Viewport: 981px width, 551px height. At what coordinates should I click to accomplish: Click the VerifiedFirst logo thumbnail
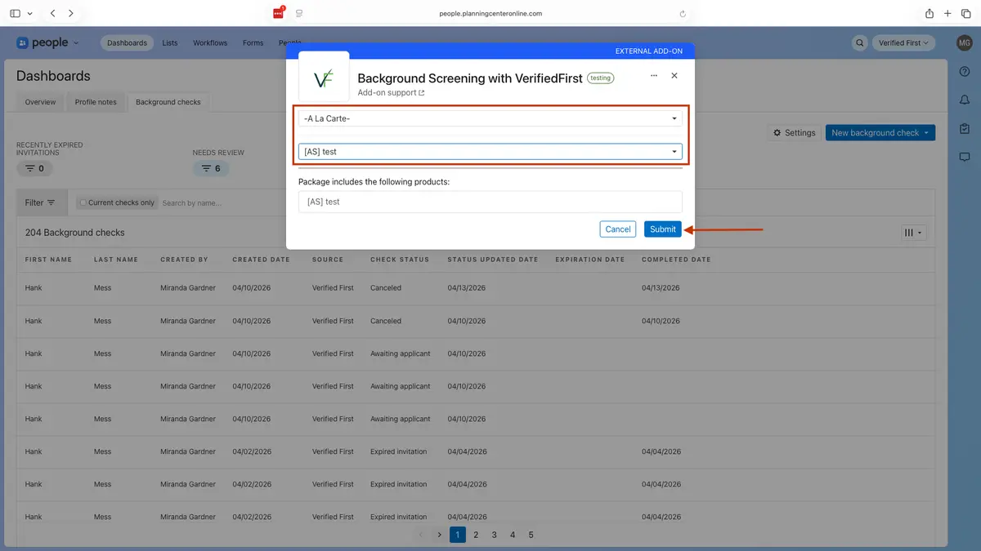tap(324, 77)
